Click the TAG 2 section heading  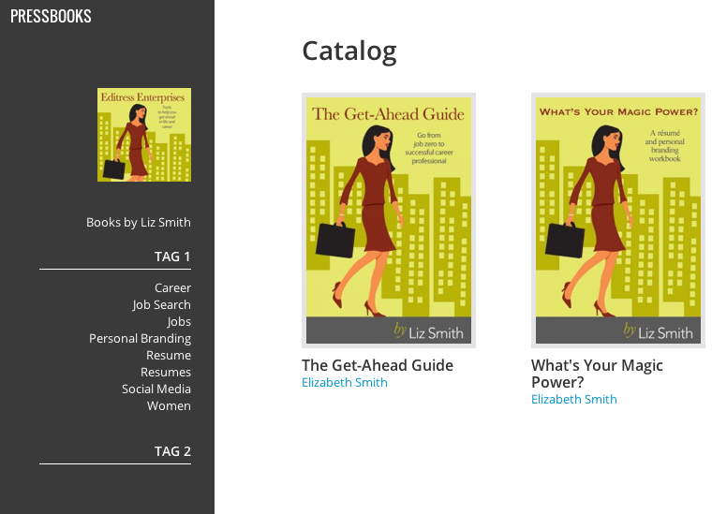[x=172, y=451]
